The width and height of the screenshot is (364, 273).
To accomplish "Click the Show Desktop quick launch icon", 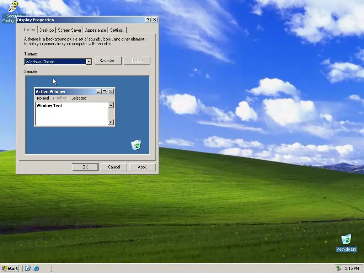I will [x=28, y=268].
